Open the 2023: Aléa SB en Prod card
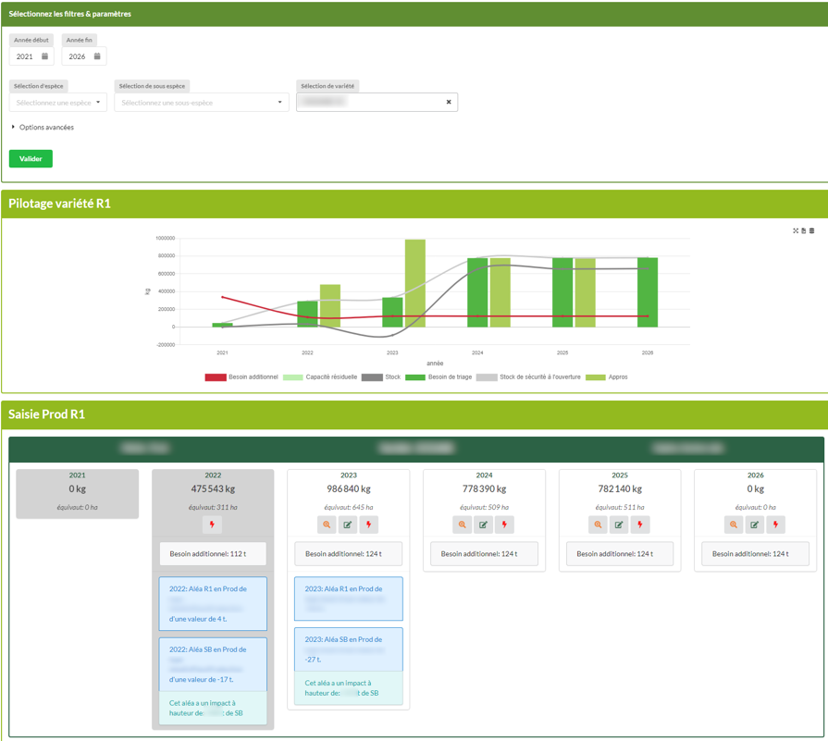Image resolution: width=828 pixels, height=741 pixels. 349,649
